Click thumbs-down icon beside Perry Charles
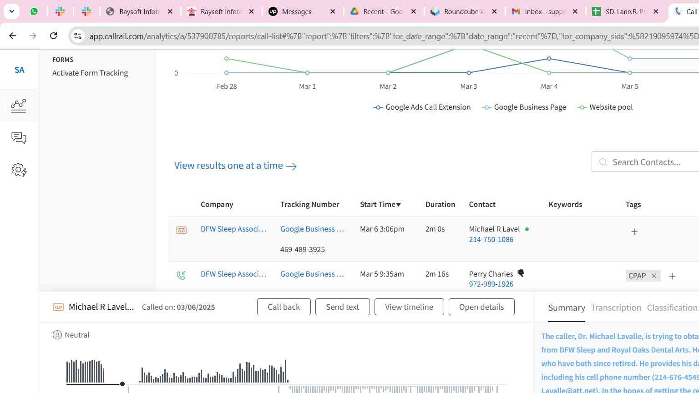 click(x=521, y=273)
